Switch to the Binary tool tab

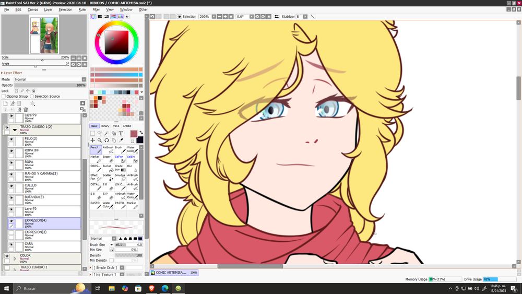105,126
